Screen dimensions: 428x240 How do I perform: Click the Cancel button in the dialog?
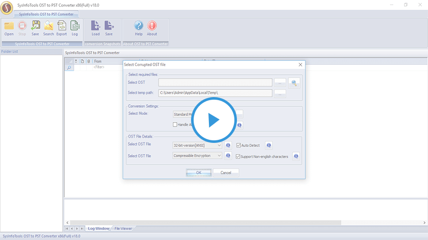226,173
